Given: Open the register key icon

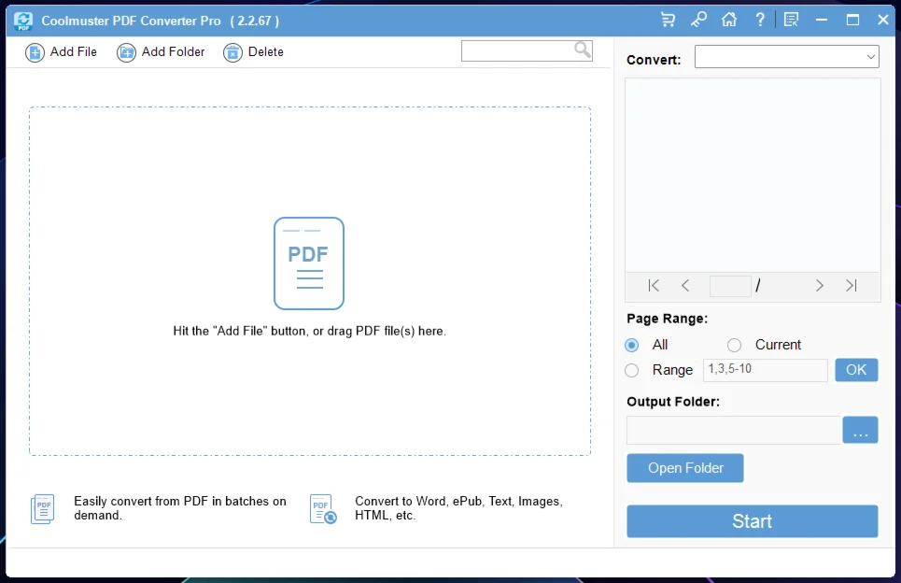Looking at the screenshot, I should point(698,20).
